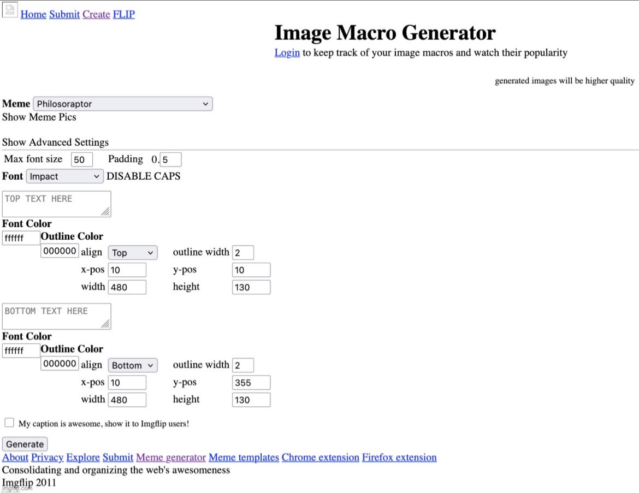Viewport: 639px width, 493px height.
Task: Expand Show Advanced Settings
Action: 55,142
